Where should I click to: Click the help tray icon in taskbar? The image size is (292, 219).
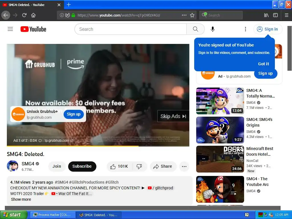click(x=247, y=215)
